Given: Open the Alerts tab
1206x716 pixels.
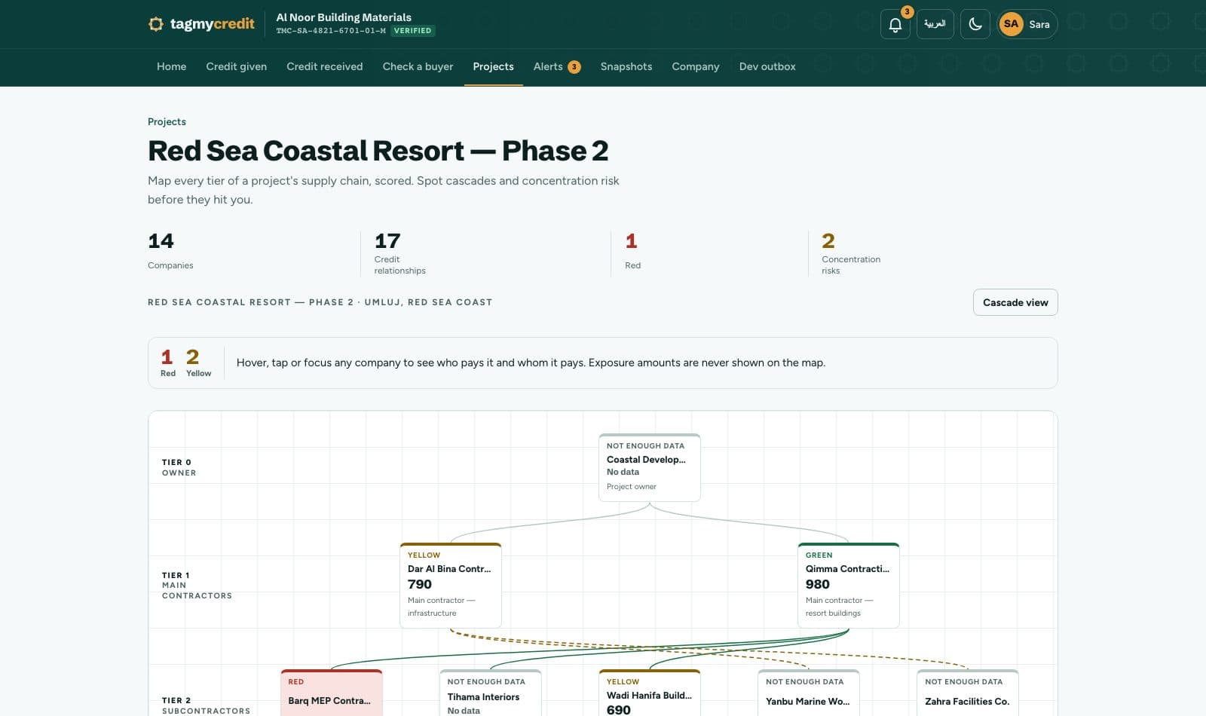Looking at the screenshot, I should (x=557, y=66).
